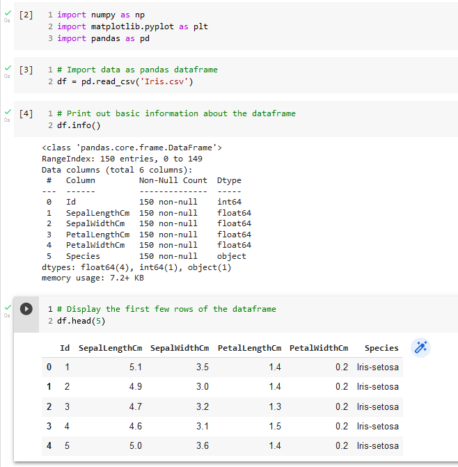The image size is (458, 467).
Task: Select the cell [3] execution counter
Action: [26, 70]
